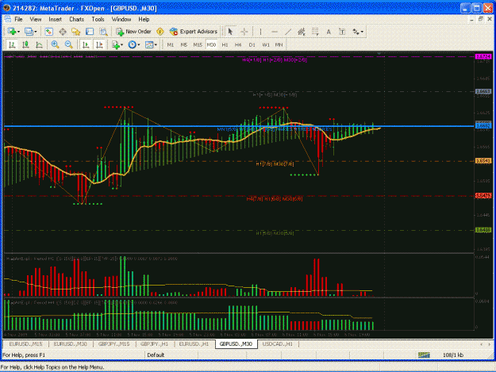
Task: Set timeframe to D1
Action: [x=252, y=45]
